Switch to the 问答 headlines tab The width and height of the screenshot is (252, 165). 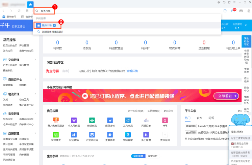tap(211, 118)
